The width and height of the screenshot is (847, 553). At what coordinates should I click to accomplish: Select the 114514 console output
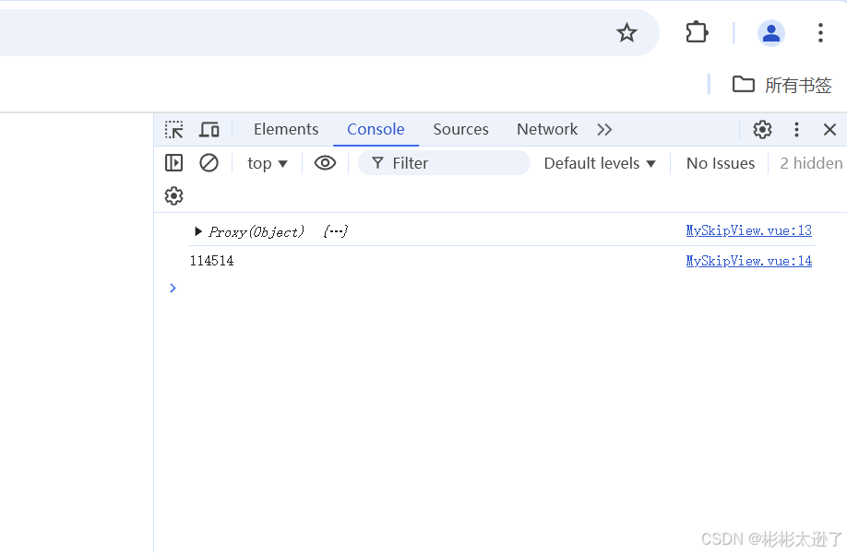[x=212, y=261]
